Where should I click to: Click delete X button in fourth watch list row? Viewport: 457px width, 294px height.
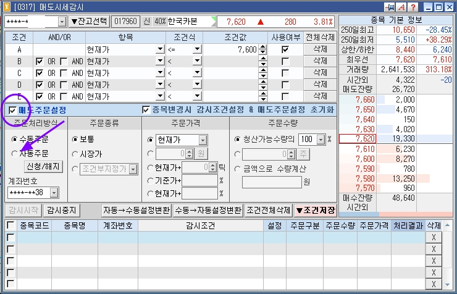(434, 273)
